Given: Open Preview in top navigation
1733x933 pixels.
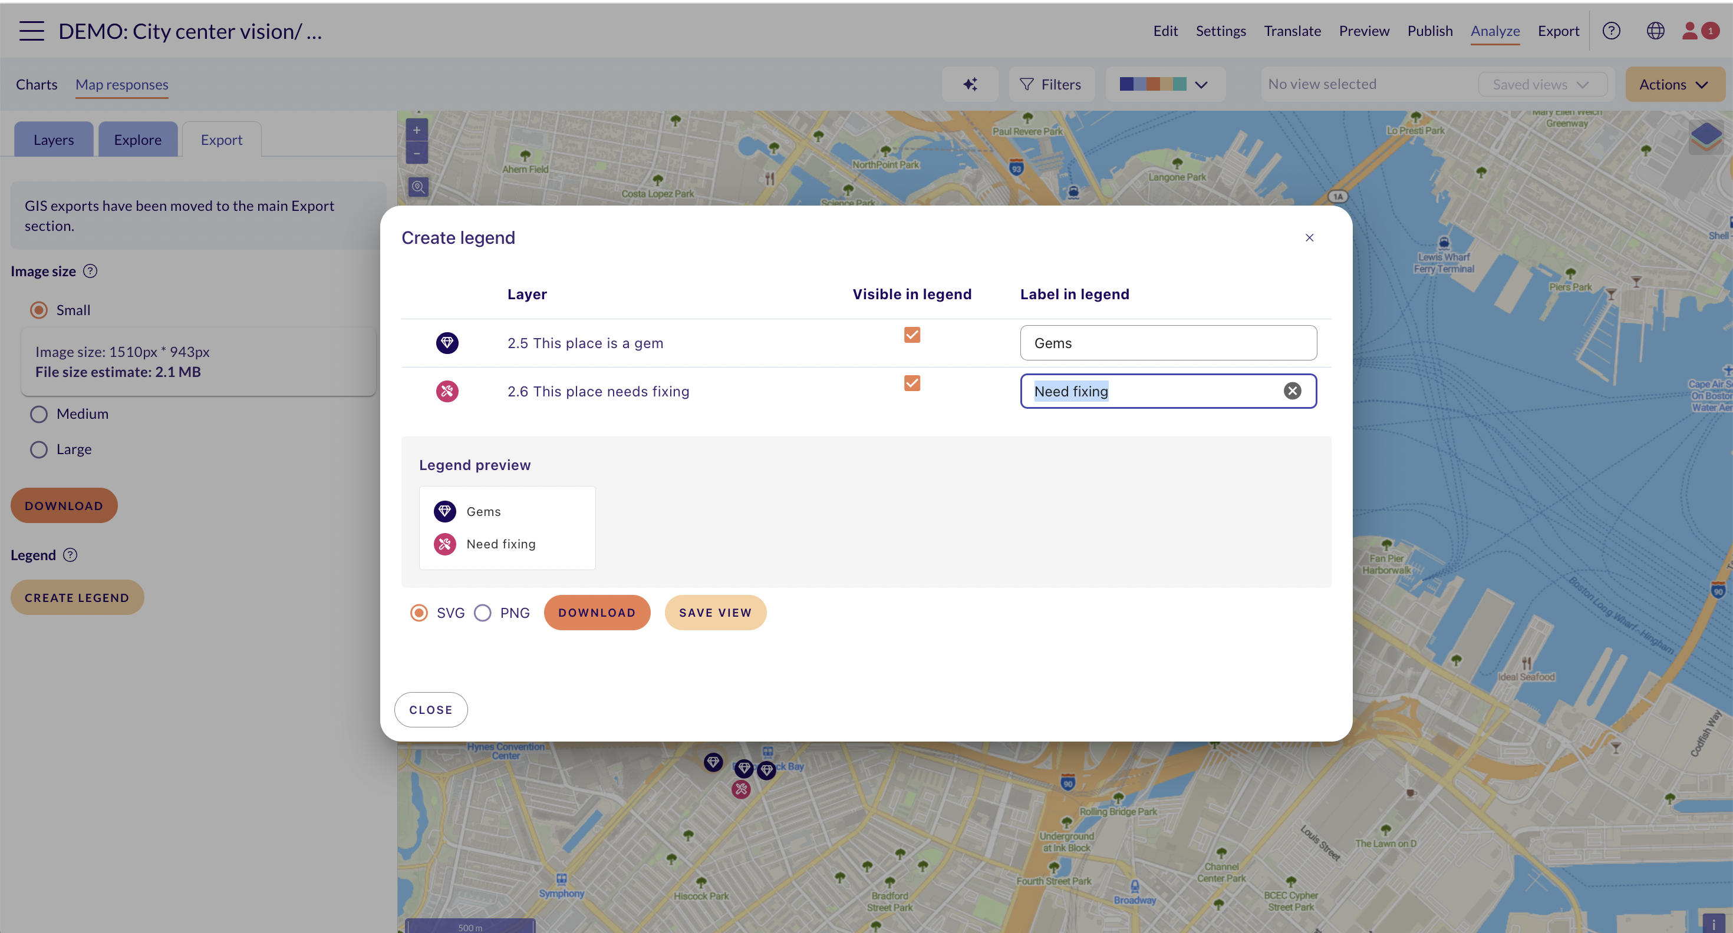Looking at the screenshot, I should (x=1363, y=31).
